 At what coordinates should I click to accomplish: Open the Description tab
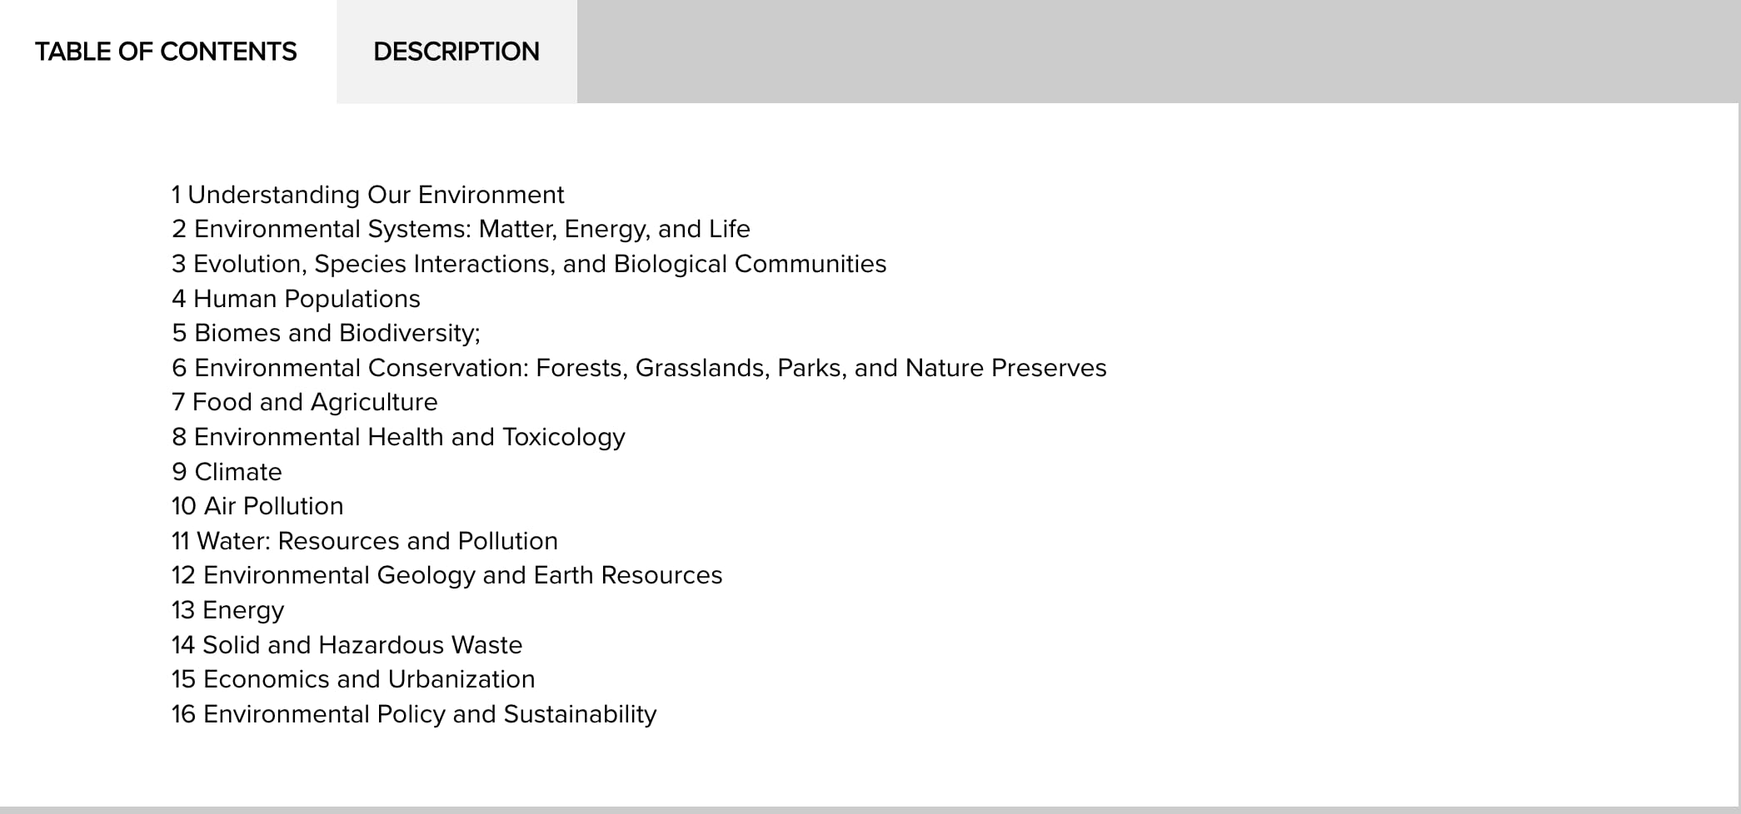pyautogui.click(x=456, y=52)
